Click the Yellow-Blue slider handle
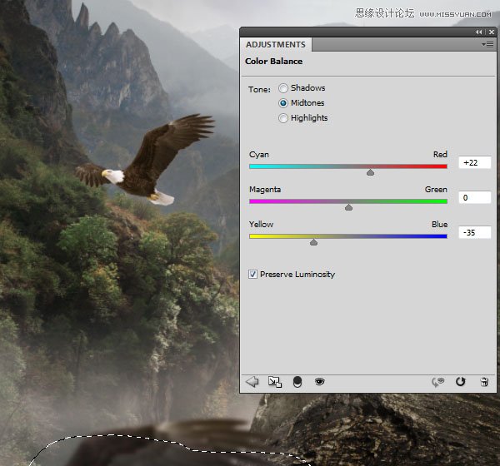 pyautogui.click(x=313, y=242)
